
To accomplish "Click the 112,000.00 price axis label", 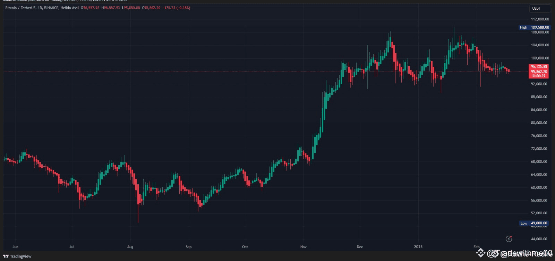I will pyautogui.click(x=540, y=19).
